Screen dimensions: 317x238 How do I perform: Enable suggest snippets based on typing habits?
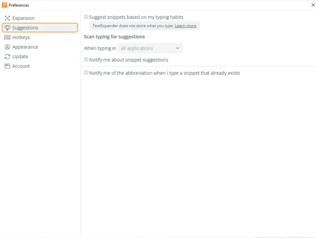point(86,17)
